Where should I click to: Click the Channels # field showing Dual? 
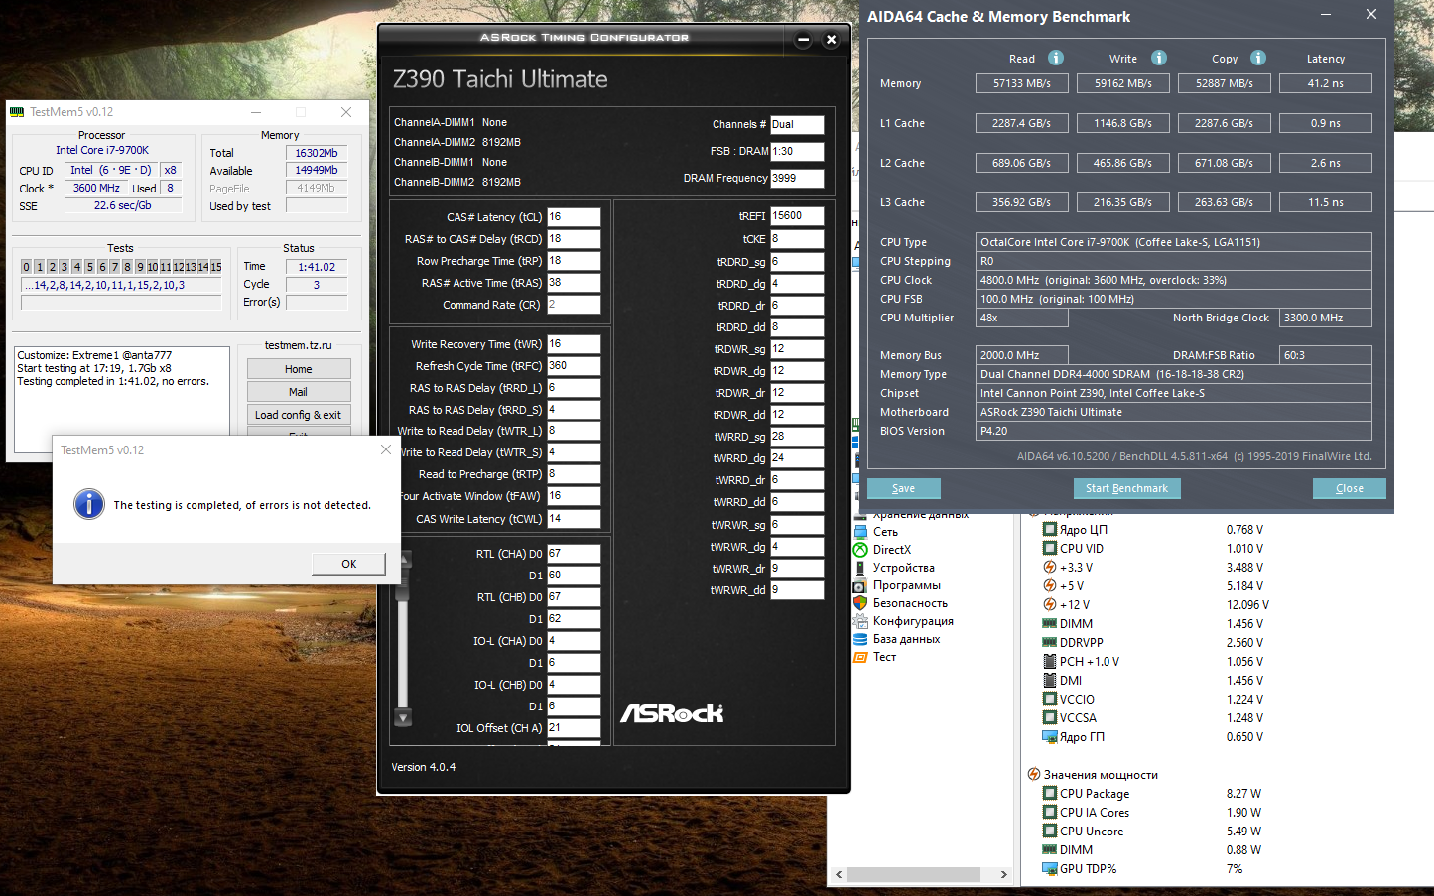tap(797, 125)
